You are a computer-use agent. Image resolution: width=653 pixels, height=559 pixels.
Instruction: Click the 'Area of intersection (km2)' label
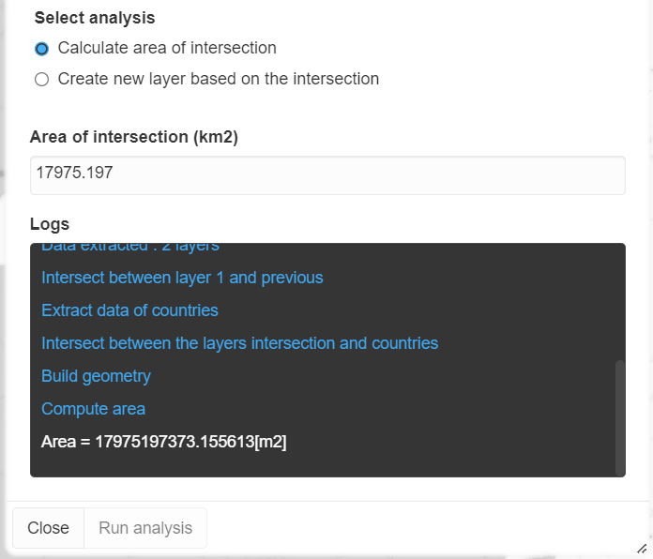134,137
